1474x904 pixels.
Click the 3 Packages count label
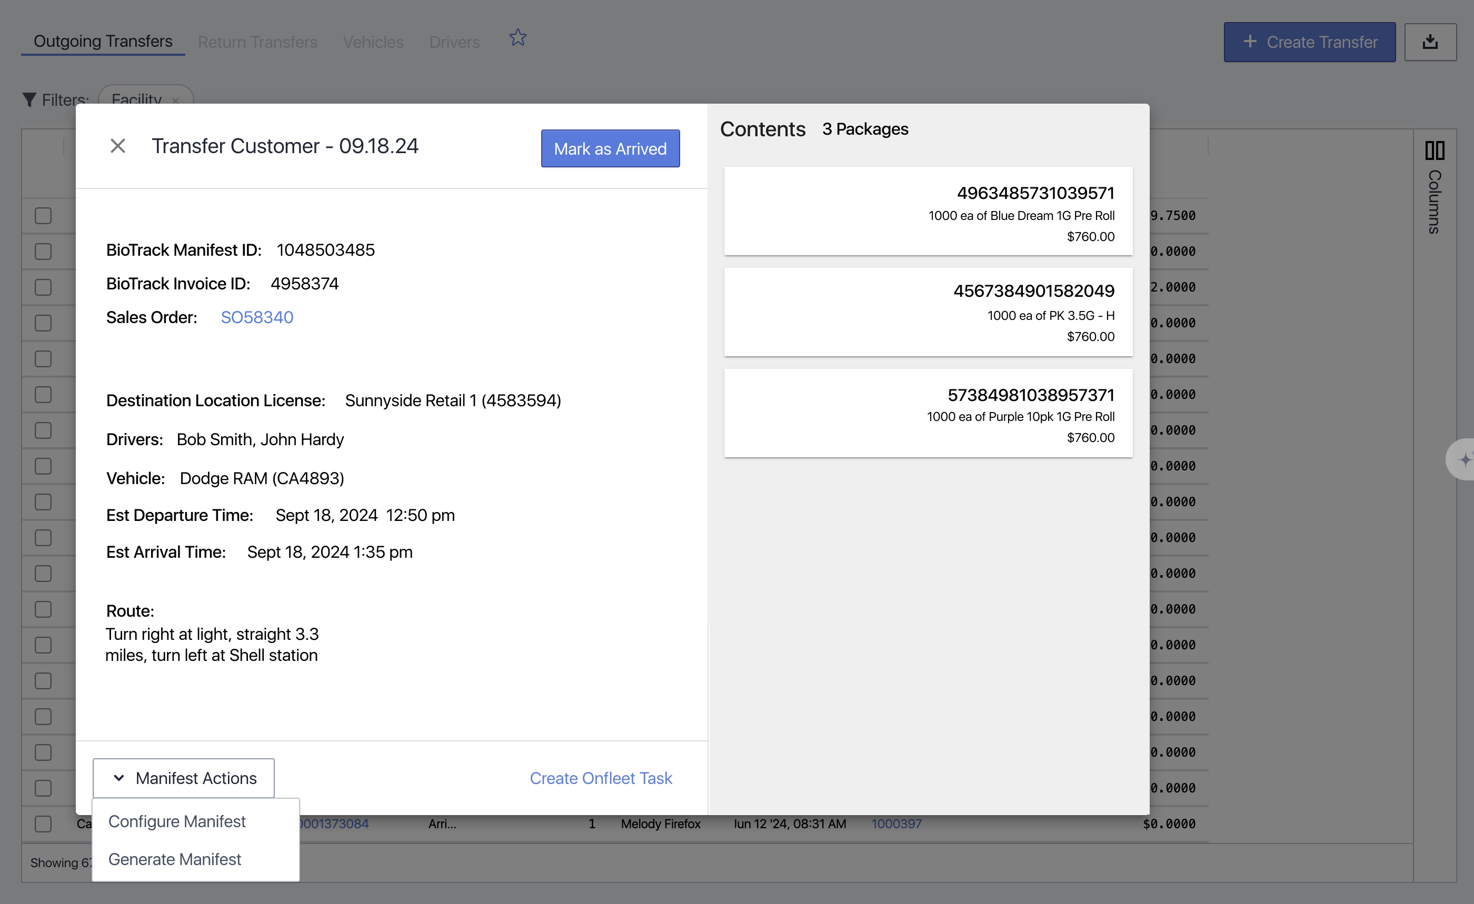coord(865,129)
